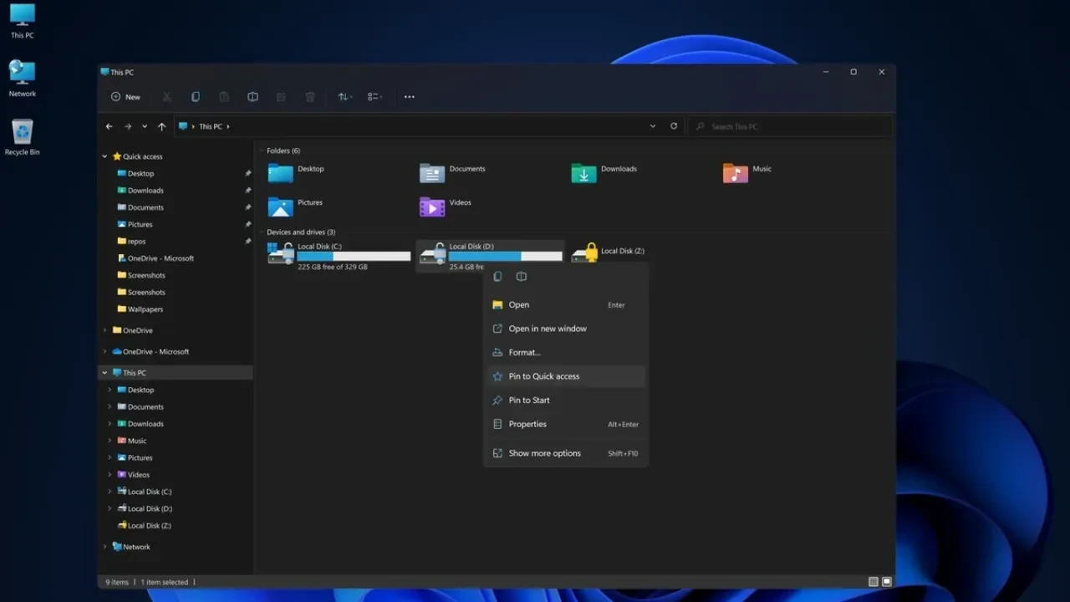Click the Copy icon in the toolbar
The image size is (1070, 602).
click(x=195, y=97)
